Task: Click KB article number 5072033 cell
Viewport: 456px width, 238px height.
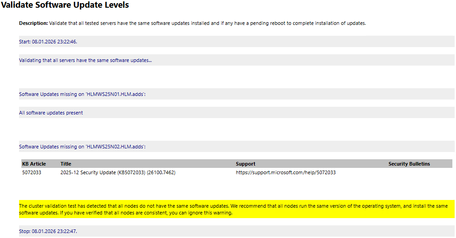Action: 31,172
